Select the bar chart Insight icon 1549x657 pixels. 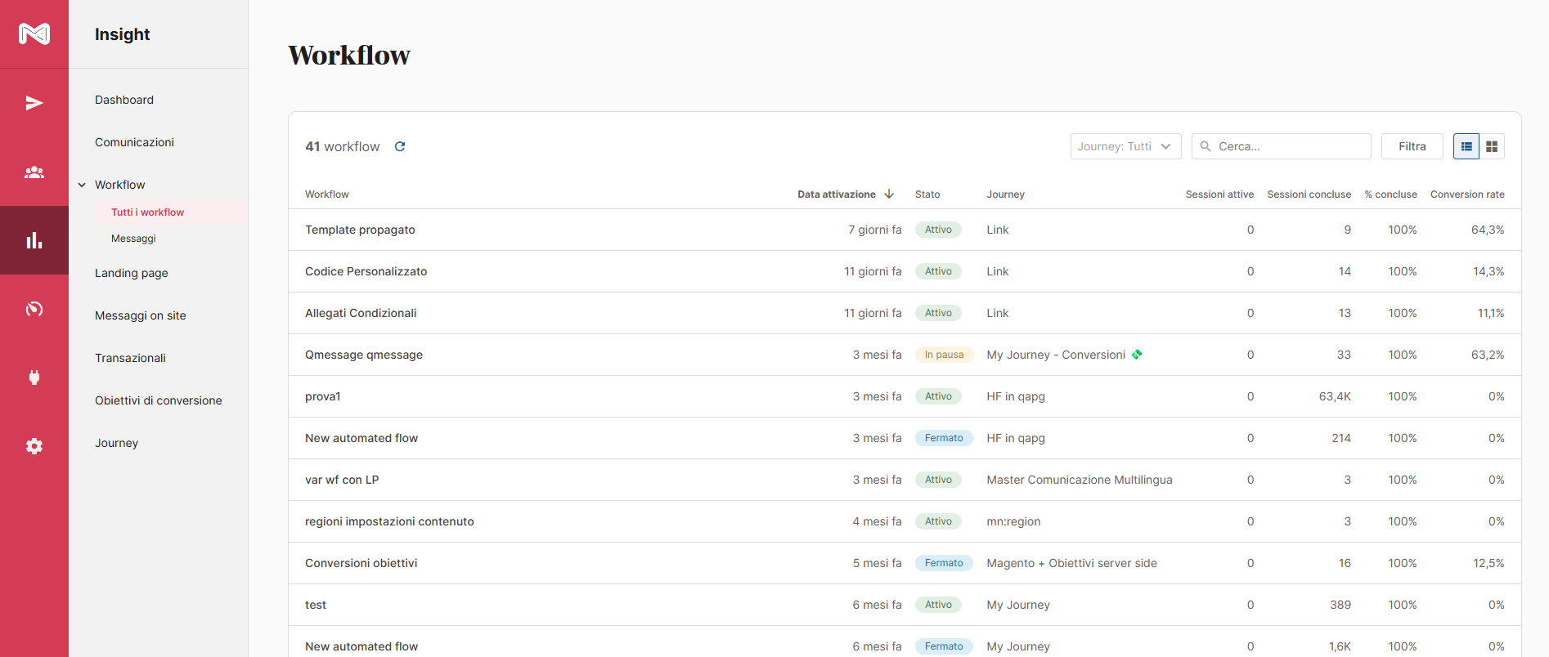point(34,240)
